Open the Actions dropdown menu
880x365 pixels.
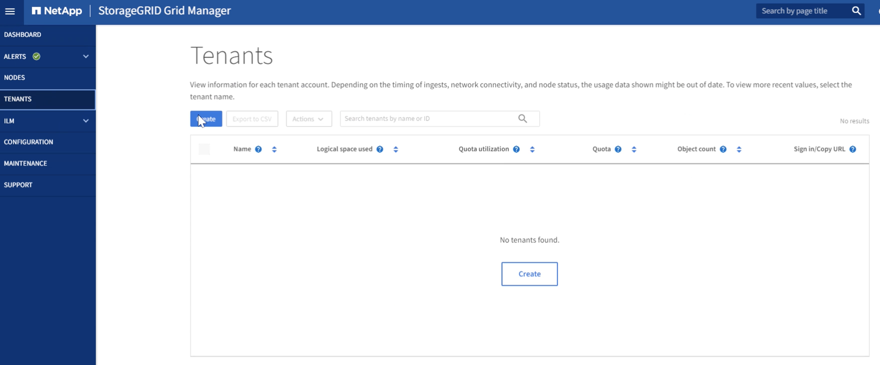click(308, 118)
